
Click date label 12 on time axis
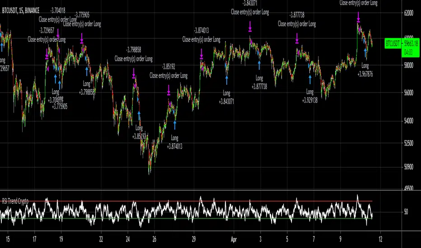(380, 239)
